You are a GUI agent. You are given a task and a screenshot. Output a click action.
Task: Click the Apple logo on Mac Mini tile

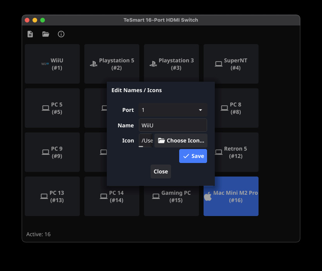coord(208,196)
